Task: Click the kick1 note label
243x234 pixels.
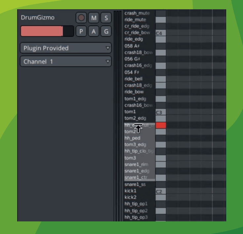Action: (130, 191)
